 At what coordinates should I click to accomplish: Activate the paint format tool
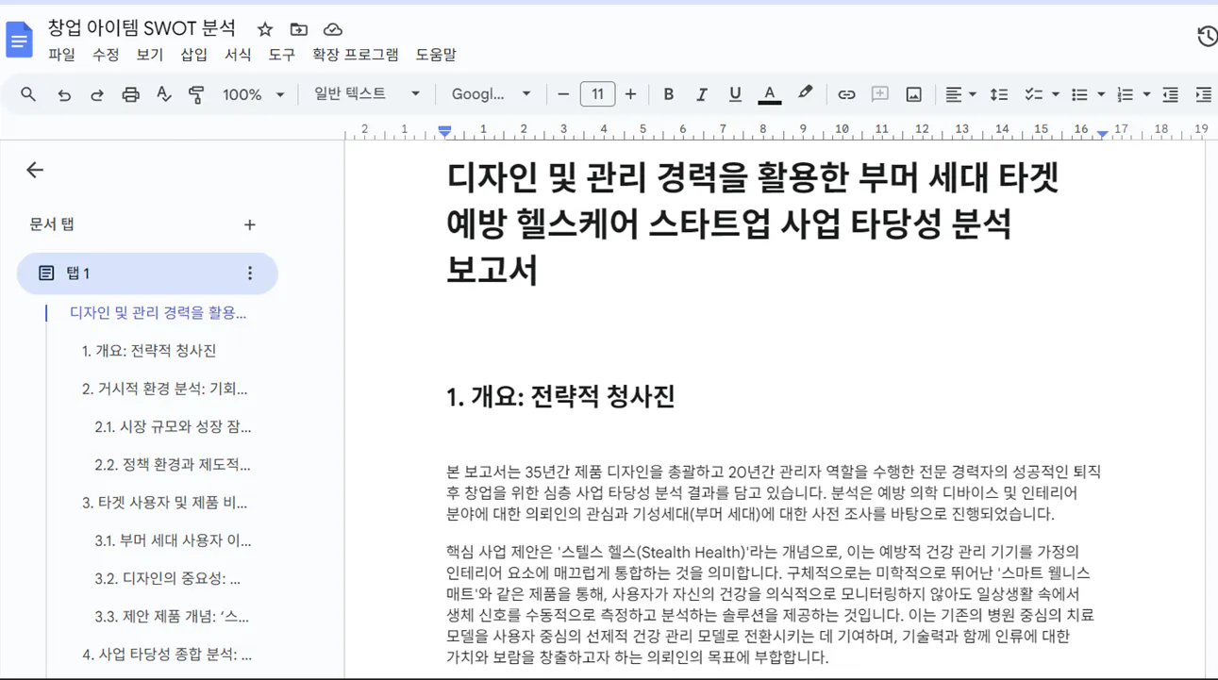tap(196, 94)
